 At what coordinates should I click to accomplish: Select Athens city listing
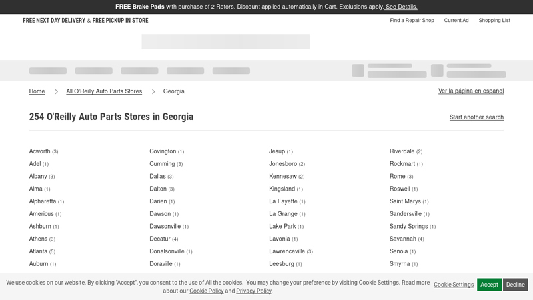coord(42,239)
